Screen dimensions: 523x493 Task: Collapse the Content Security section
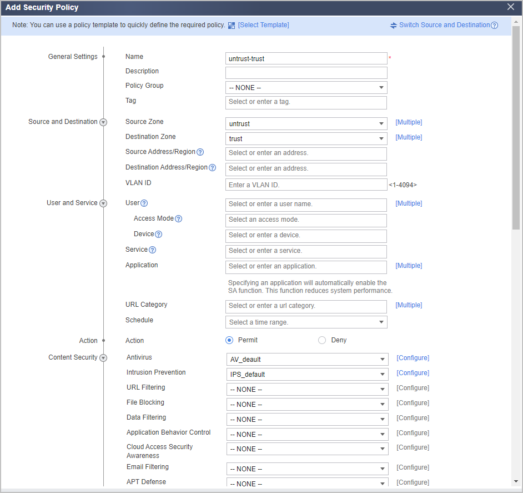103,358
